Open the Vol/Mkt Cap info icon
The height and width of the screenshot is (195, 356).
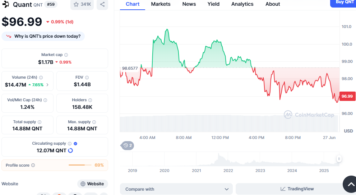[x=45, y=100]
